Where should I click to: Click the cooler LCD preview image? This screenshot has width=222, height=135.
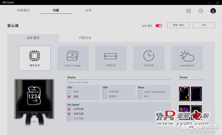pos(34,102)
